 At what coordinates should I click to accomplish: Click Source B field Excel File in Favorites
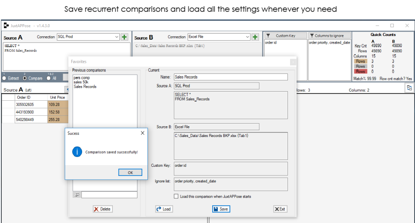[x=217, y=127]
